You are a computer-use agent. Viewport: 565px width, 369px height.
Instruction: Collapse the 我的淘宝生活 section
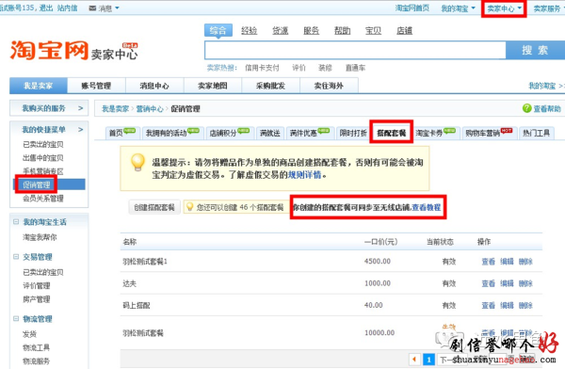16,221
